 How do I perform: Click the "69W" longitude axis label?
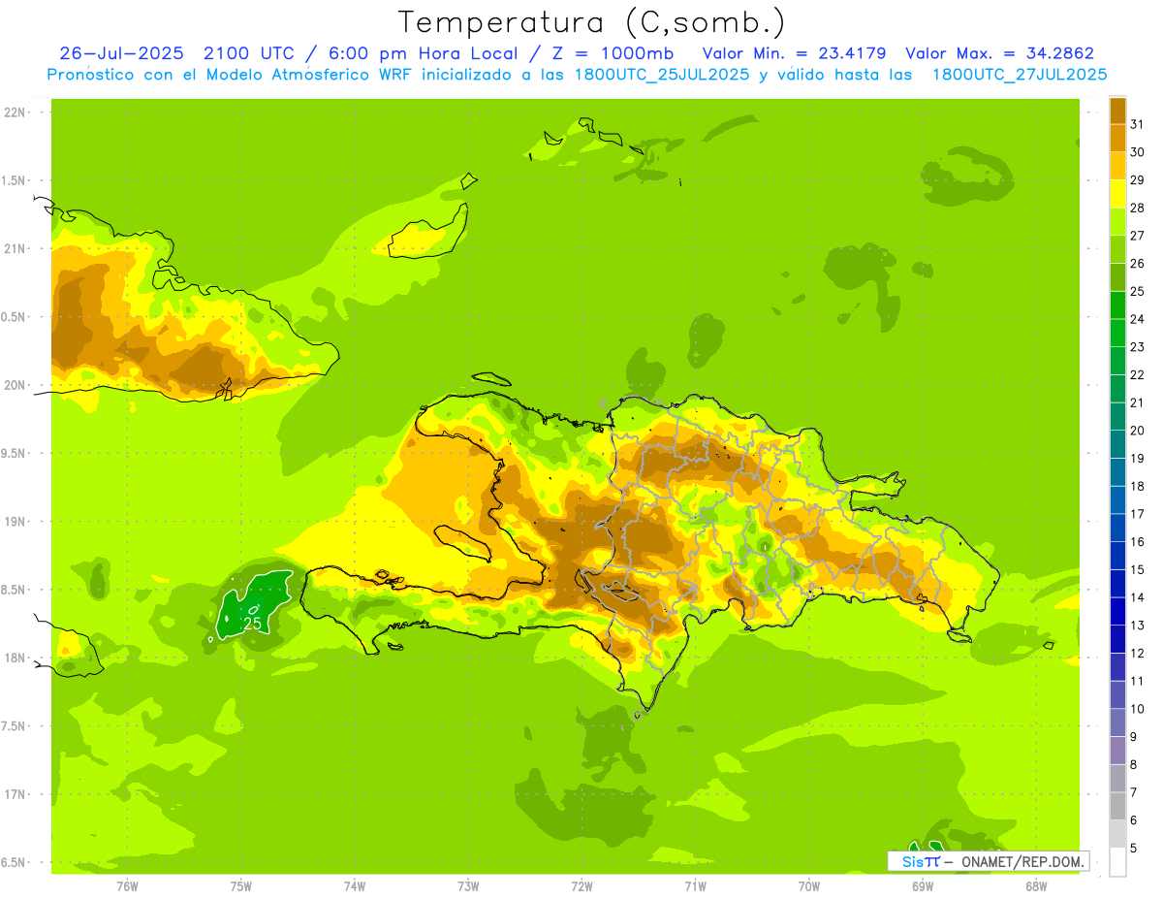coord(923,885)
